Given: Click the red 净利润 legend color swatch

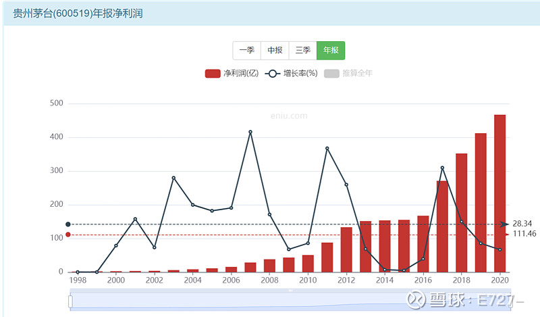Looking at the screenshot, I should [x=213, y=74].
